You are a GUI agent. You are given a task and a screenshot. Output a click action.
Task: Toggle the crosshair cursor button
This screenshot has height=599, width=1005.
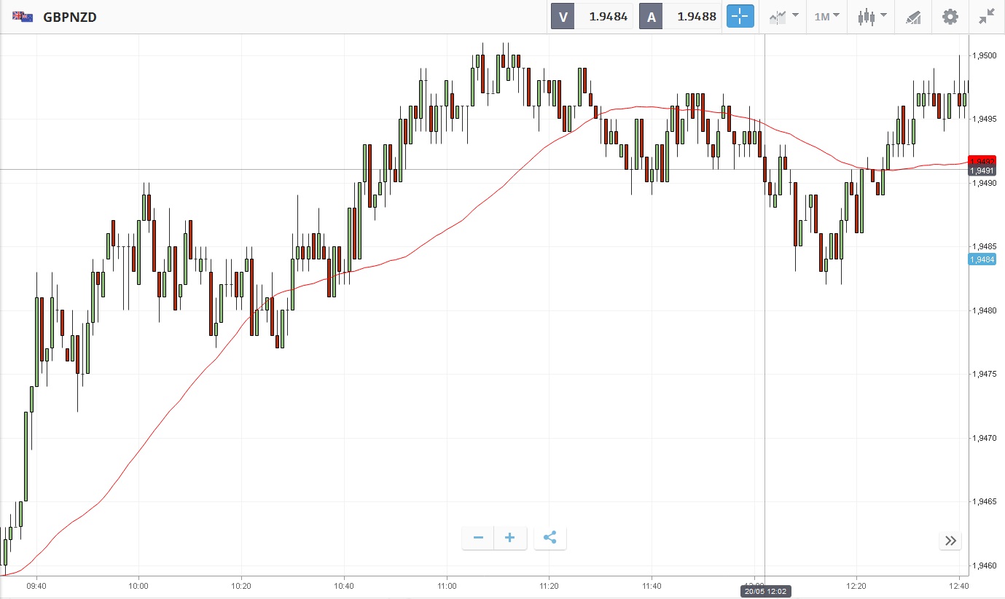(x=740, y=16)
